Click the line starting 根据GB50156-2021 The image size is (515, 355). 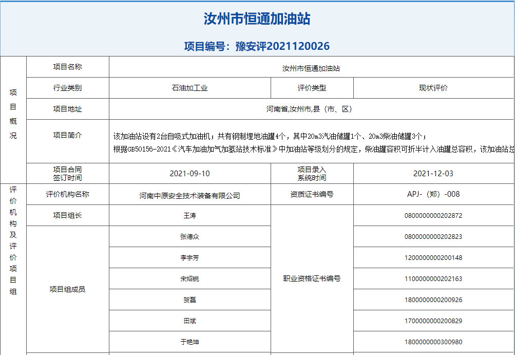[x=314, y=149]
